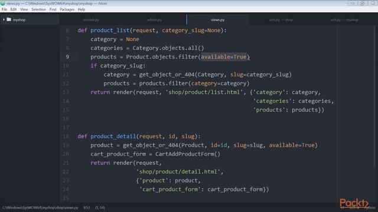Click the highlighted available=True on line 9
The image size is (378, 212).
[x=224, y=57]
